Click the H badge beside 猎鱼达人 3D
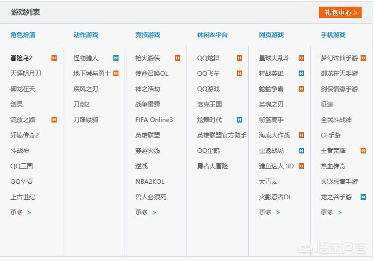 point(301,166)
